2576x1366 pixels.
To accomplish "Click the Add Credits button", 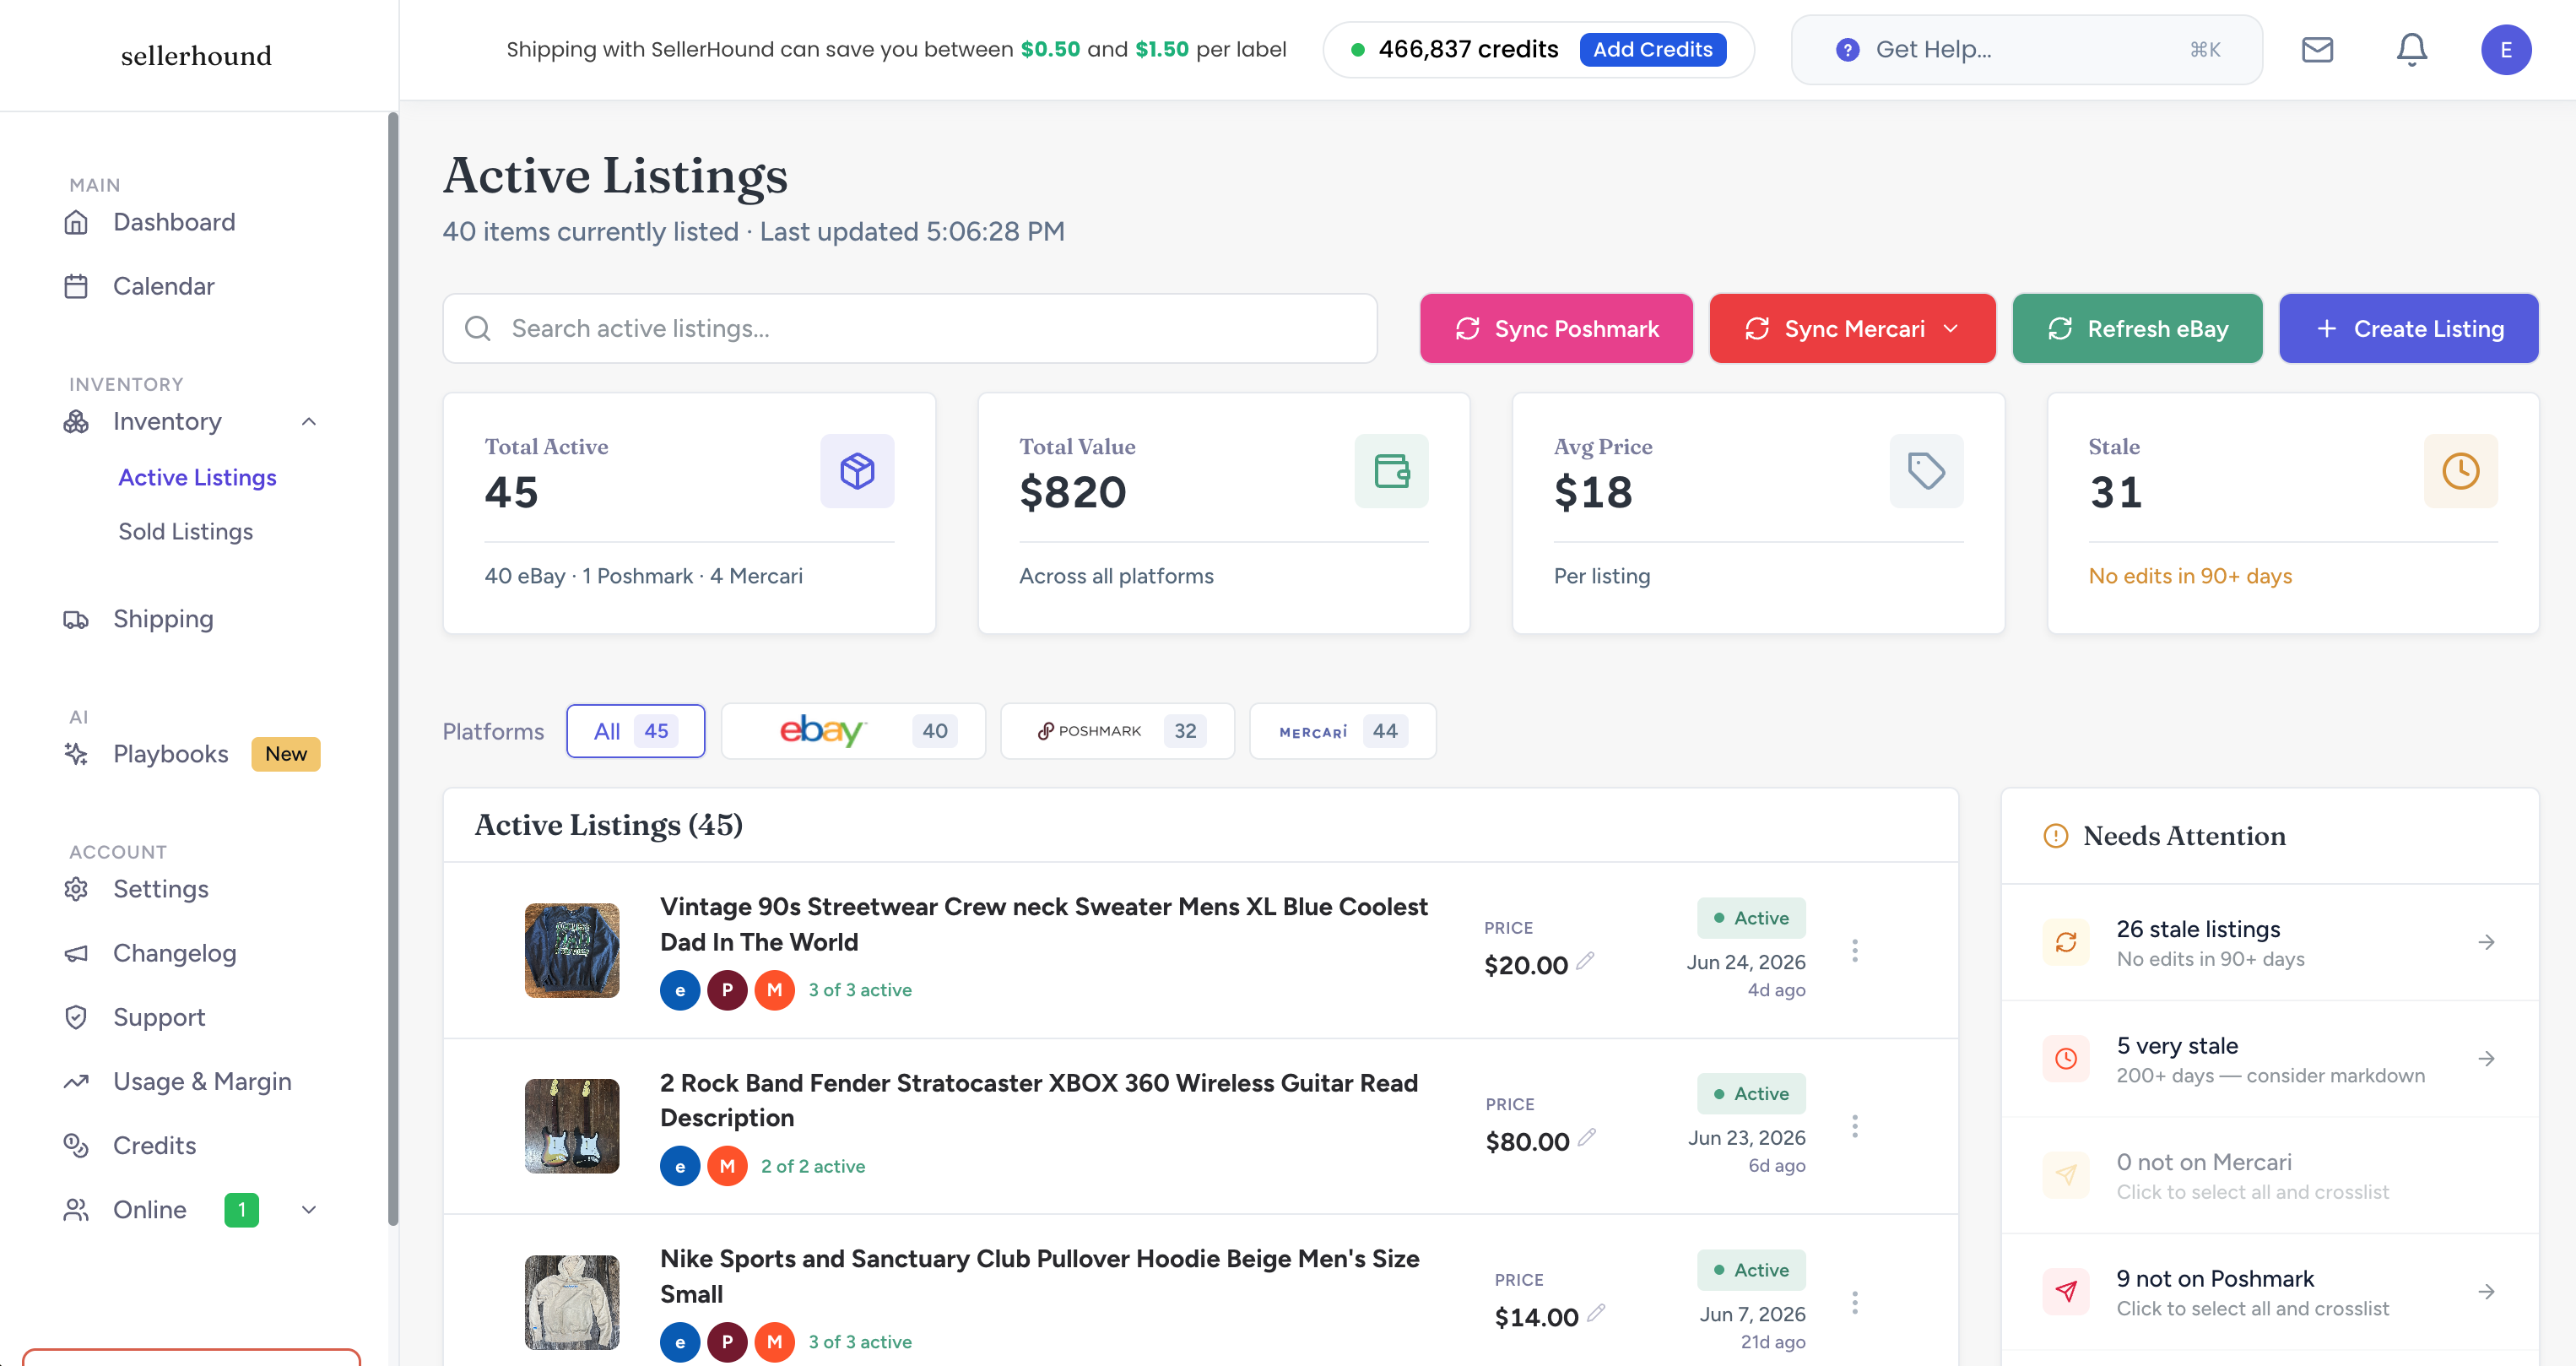I will pyautogui.click(x=1653, y=49).
